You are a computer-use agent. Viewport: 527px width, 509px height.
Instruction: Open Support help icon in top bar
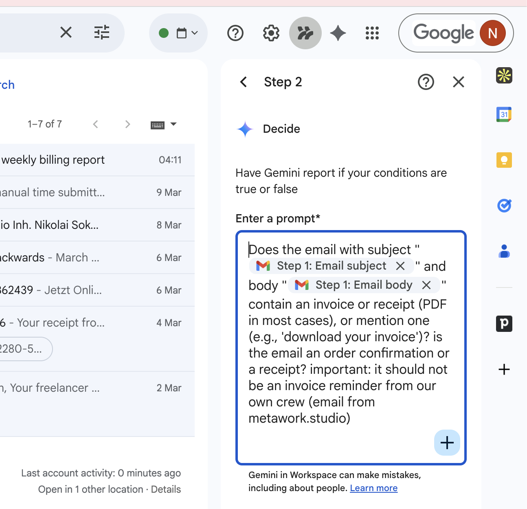point(235,33)
